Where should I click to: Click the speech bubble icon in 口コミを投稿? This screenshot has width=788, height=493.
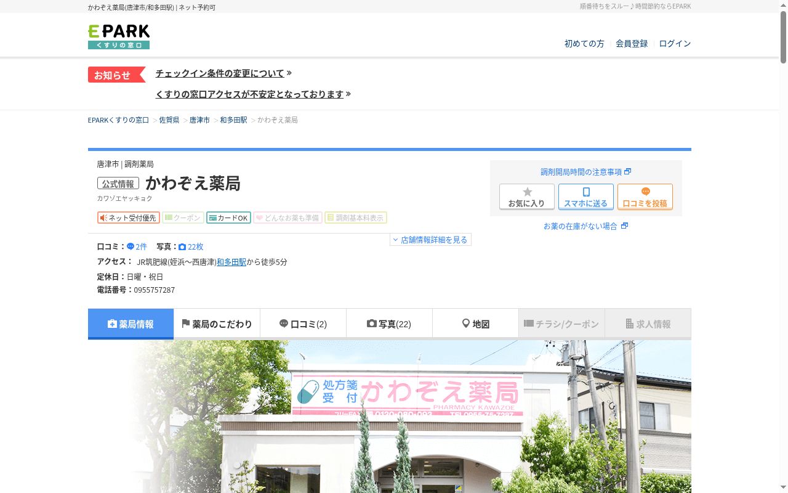pyautogui.click(x=645, y=192)
